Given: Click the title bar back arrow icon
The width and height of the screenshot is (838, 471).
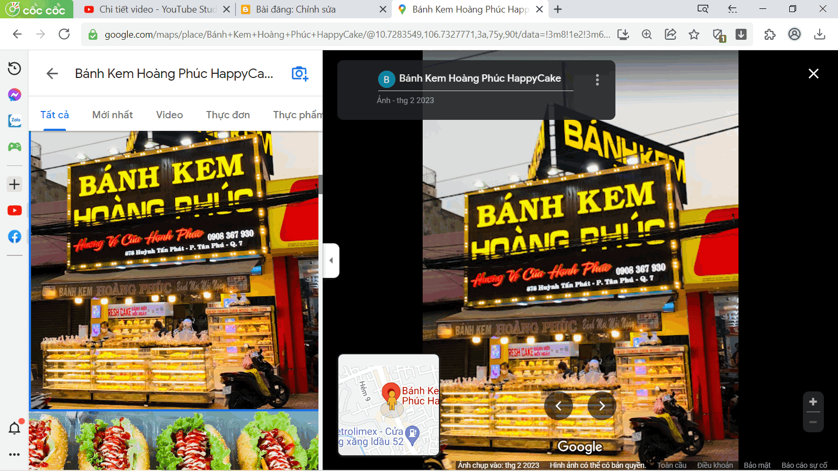Looking at the screenshot, I should [x=733, y=9].
